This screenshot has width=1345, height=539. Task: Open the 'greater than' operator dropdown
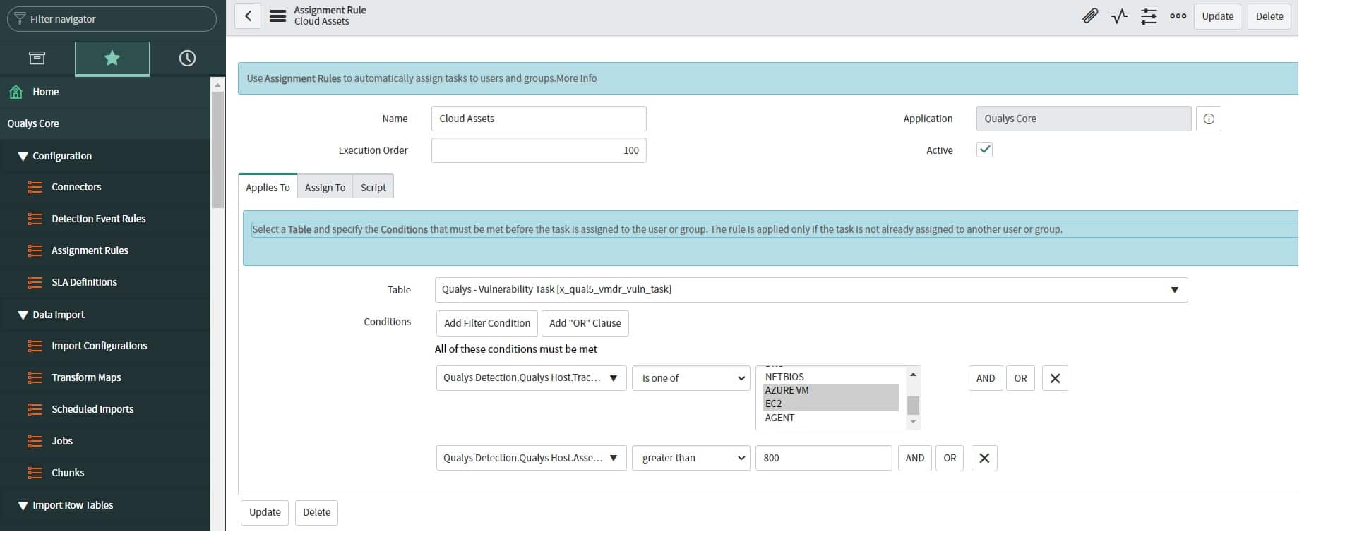pyautogui.click(x=691, y=458)
